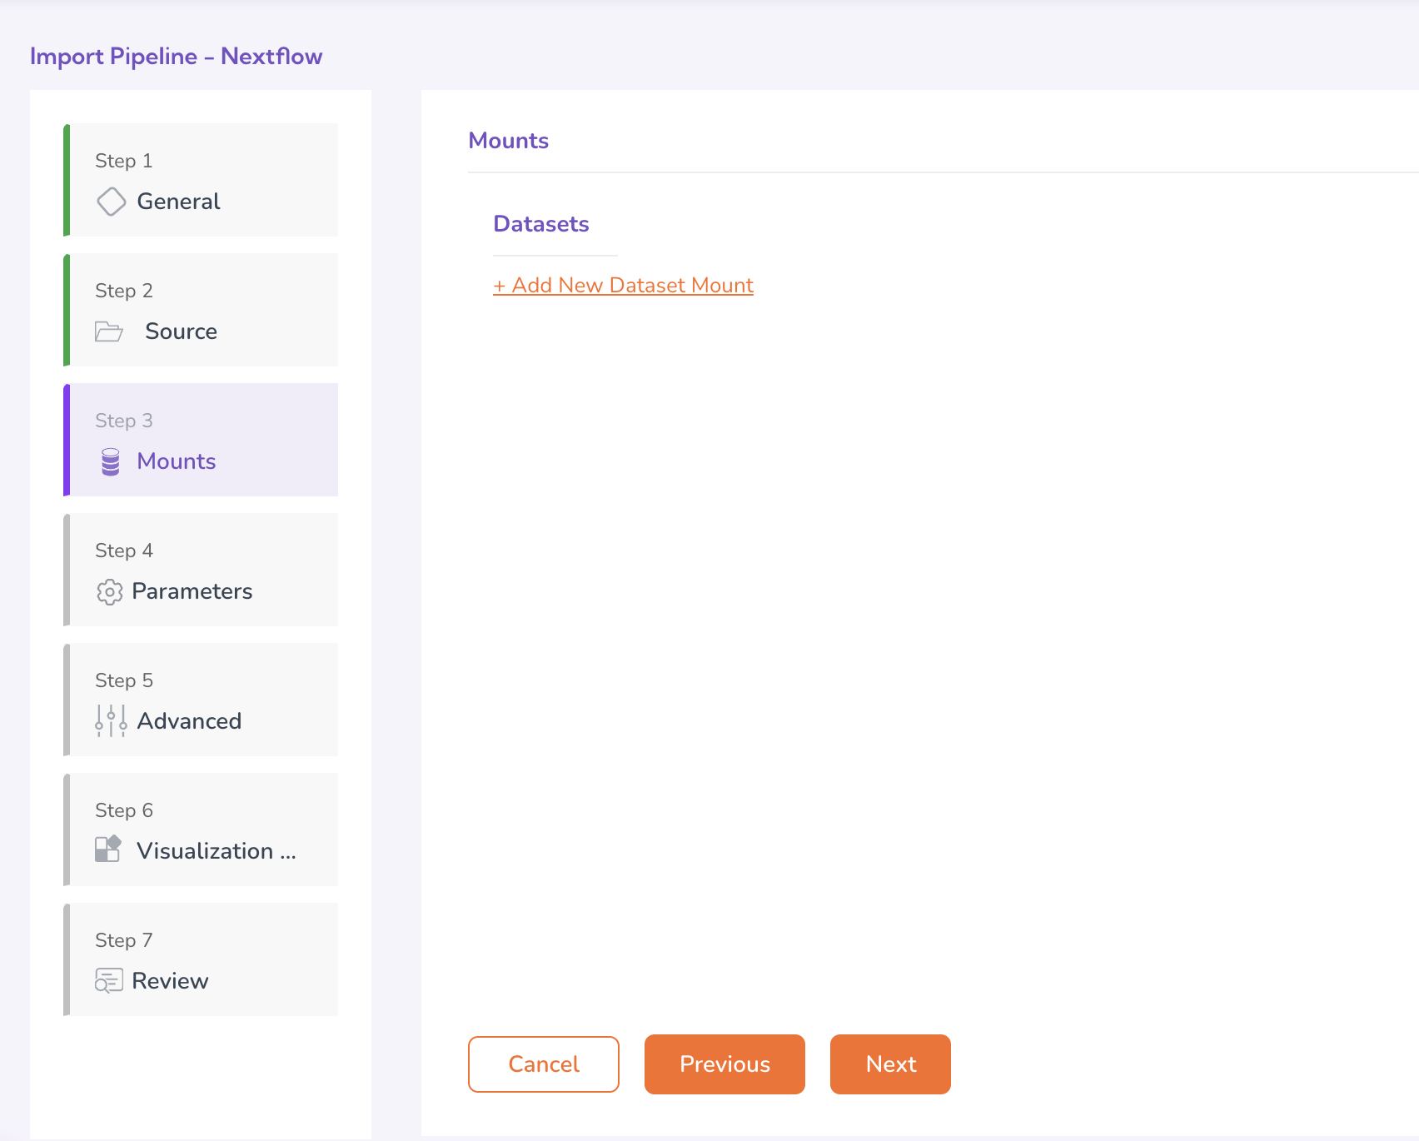
Task: Click the Review checklist icon
Action: (109, 980)
